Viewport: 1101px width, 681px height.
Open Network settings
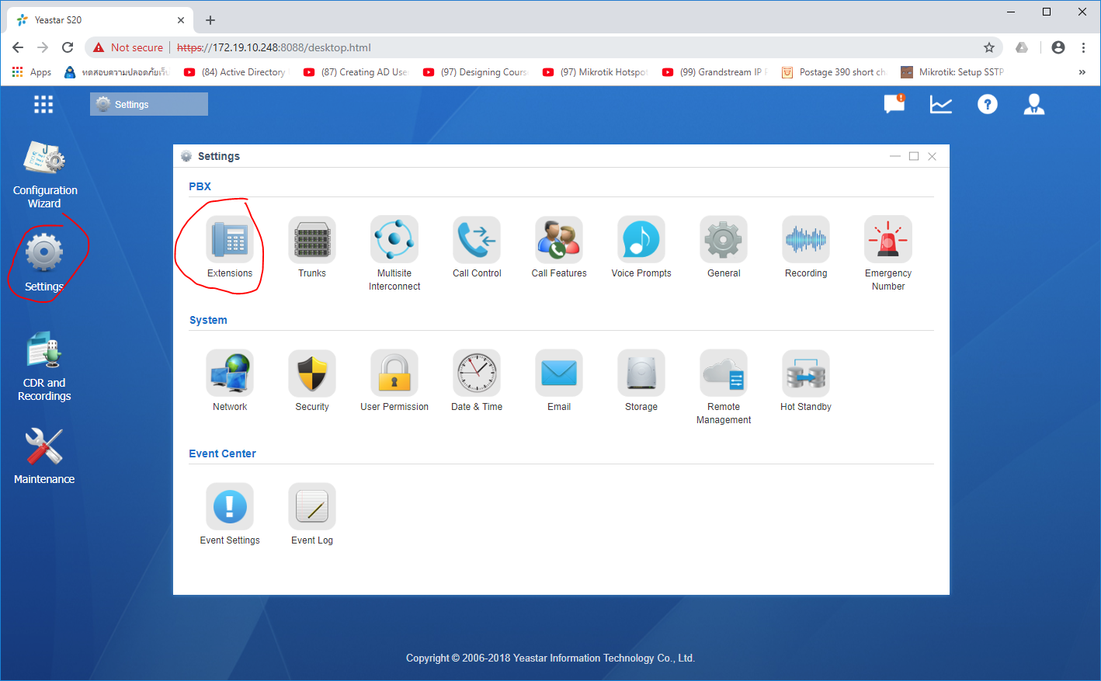[230, 380]
